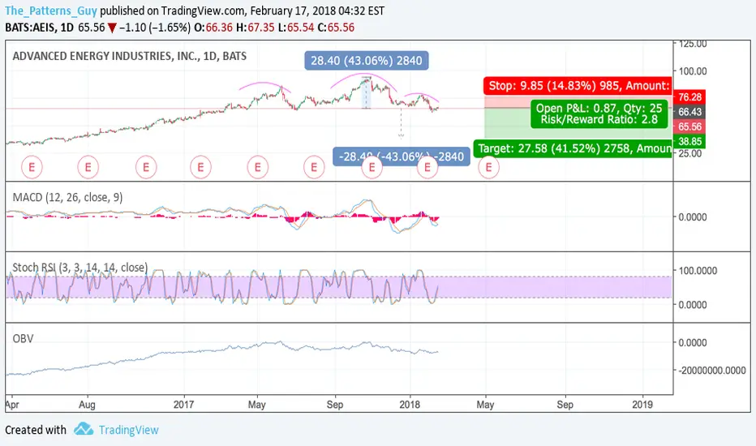
Task: Click the E earnings marker nearest 2018 label
Action: [427, 167]
